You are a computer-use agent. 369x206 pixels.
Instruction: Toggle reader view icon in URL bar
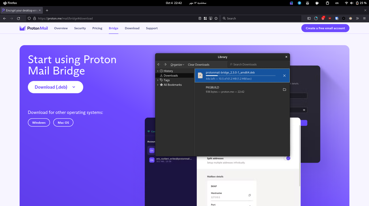[x=200, y=18]
